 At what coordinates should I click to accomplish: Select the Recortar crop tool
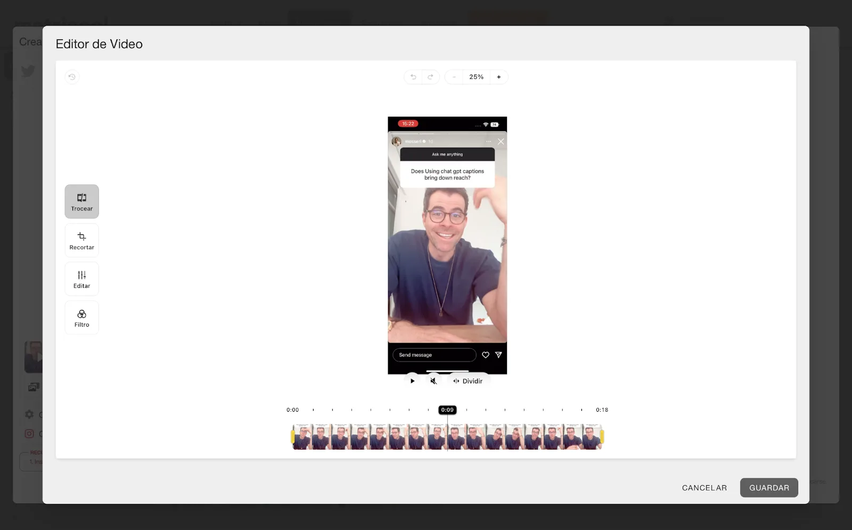tap(81, 240)
